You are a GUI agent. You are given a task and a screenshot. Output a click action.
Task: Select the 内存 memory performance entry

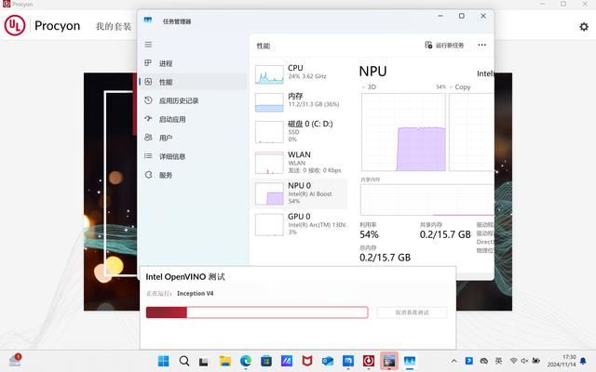coord(298,101)
